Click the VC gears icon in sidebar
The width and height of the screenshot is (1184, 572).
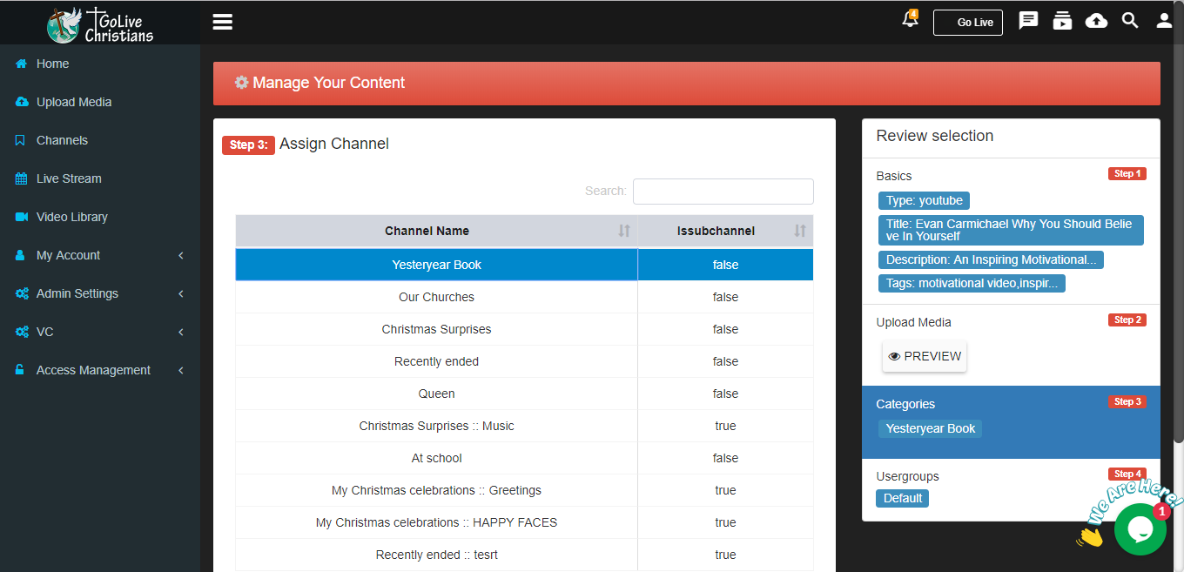point(22,332)
